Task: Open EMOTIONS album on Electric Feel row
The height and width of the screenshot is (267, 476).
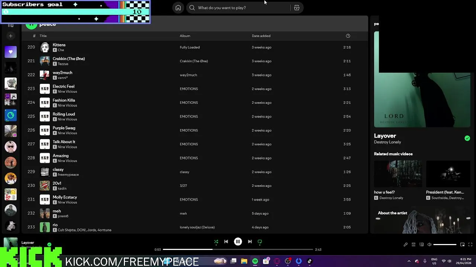Action: pyautogui.click(x=189, y=89)
